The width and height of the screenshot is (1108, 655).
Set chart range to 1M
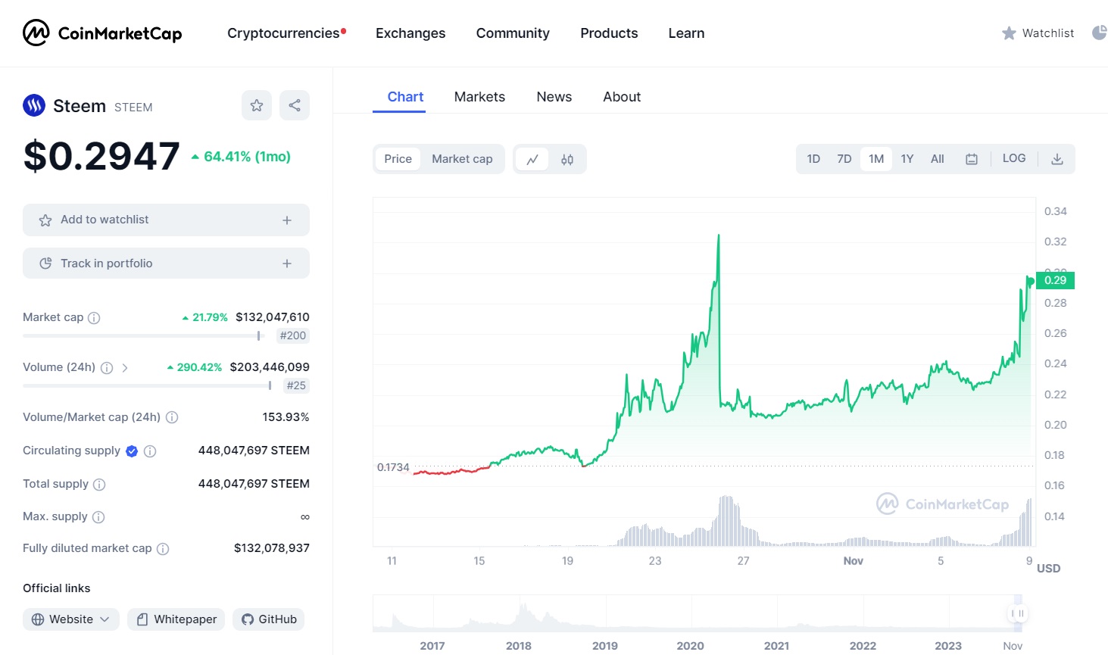point(876,159)
